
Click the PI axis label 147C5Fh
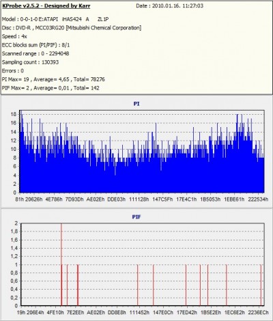point(162,199)
